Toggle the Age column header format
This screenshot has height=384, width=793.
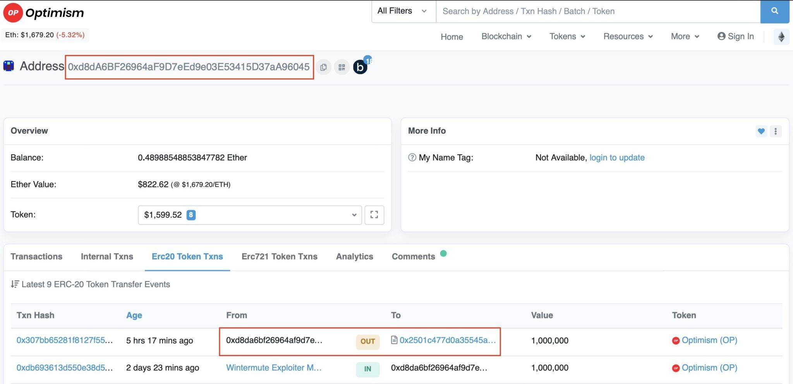134,315
